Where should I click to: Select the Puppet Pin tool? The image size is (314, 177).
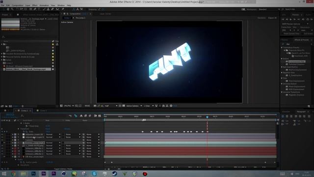coord(63,9)
